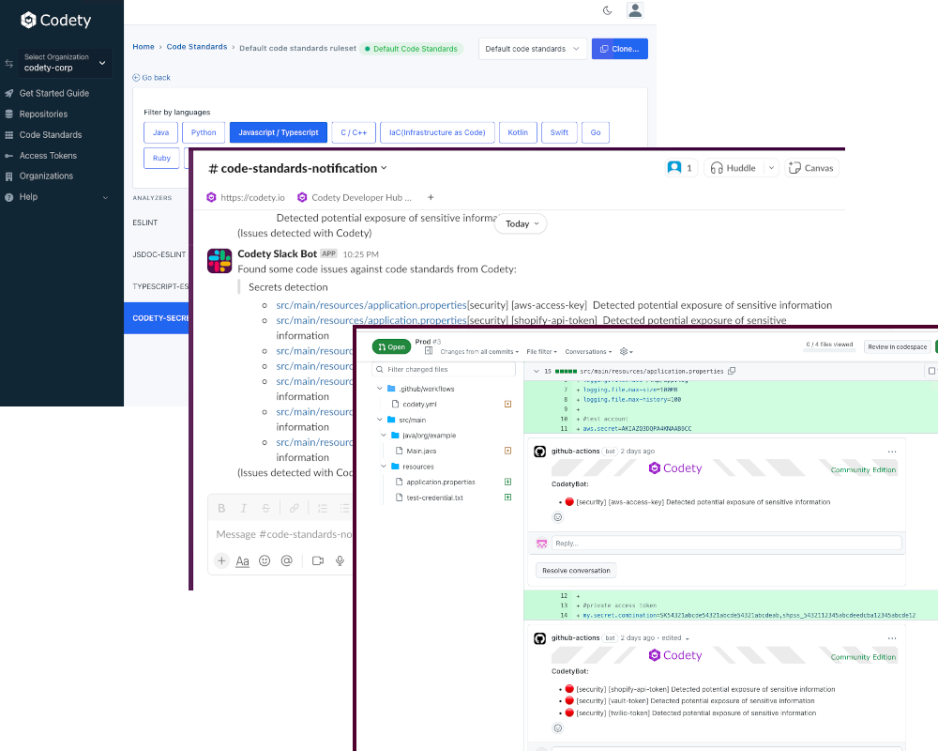Open the https://codety.io bookmark

click(x=246, y=198)
